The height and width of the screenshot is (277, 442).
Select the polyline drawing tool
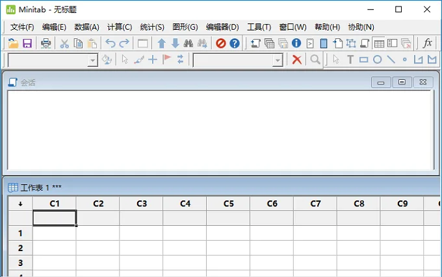tap(418, 60)
